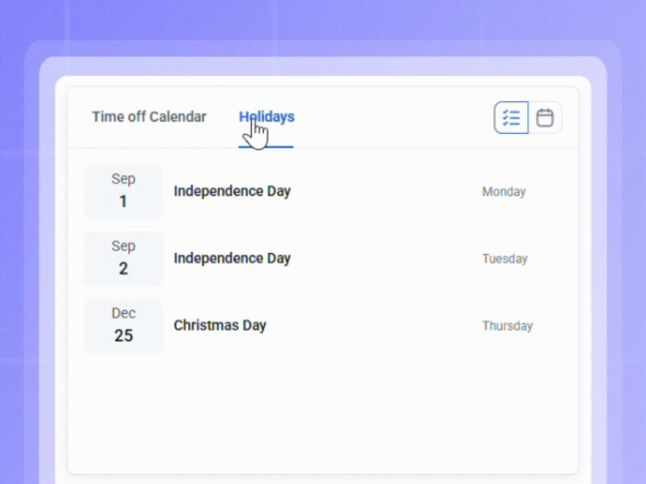Click the second Independence Day title
Viewport: 646px width, 484px height.
pos(232,259)
